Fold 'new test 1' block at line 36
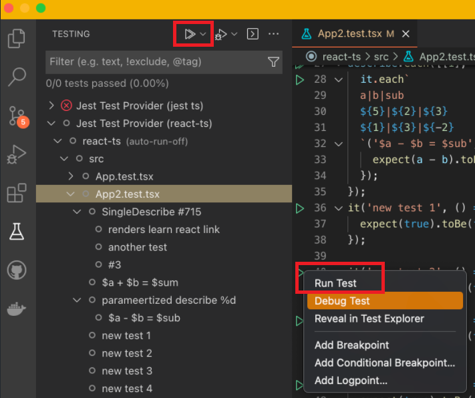Screen dimensions: 475x398 pos(338,208)
